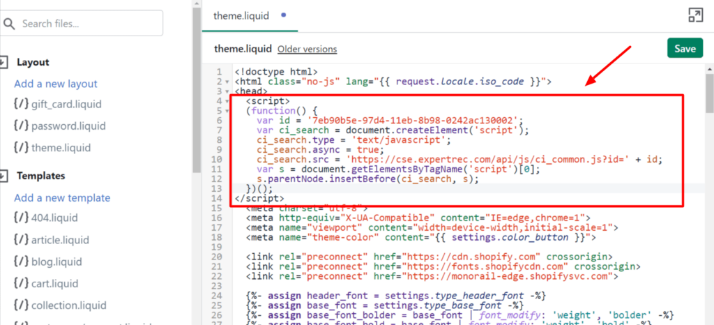Open blog.liquid template file
Viewport: 714px width, 325px height.
tap(56, 262)
